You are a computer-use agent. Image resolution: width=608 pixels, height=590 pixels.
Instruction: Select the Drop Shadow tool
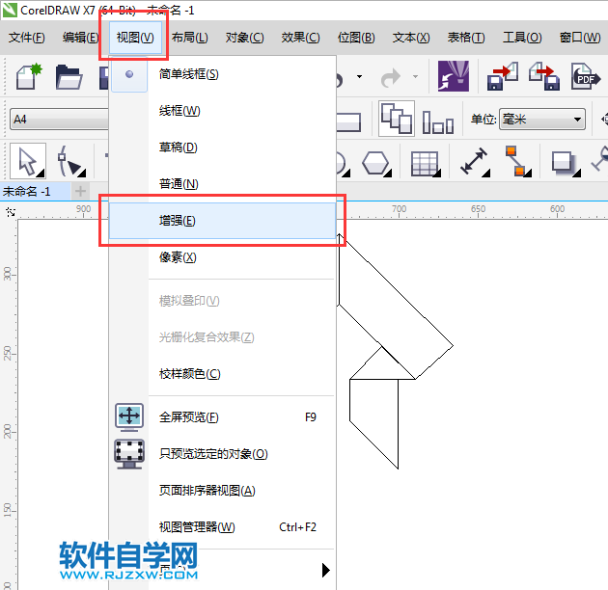click(566, 164)
